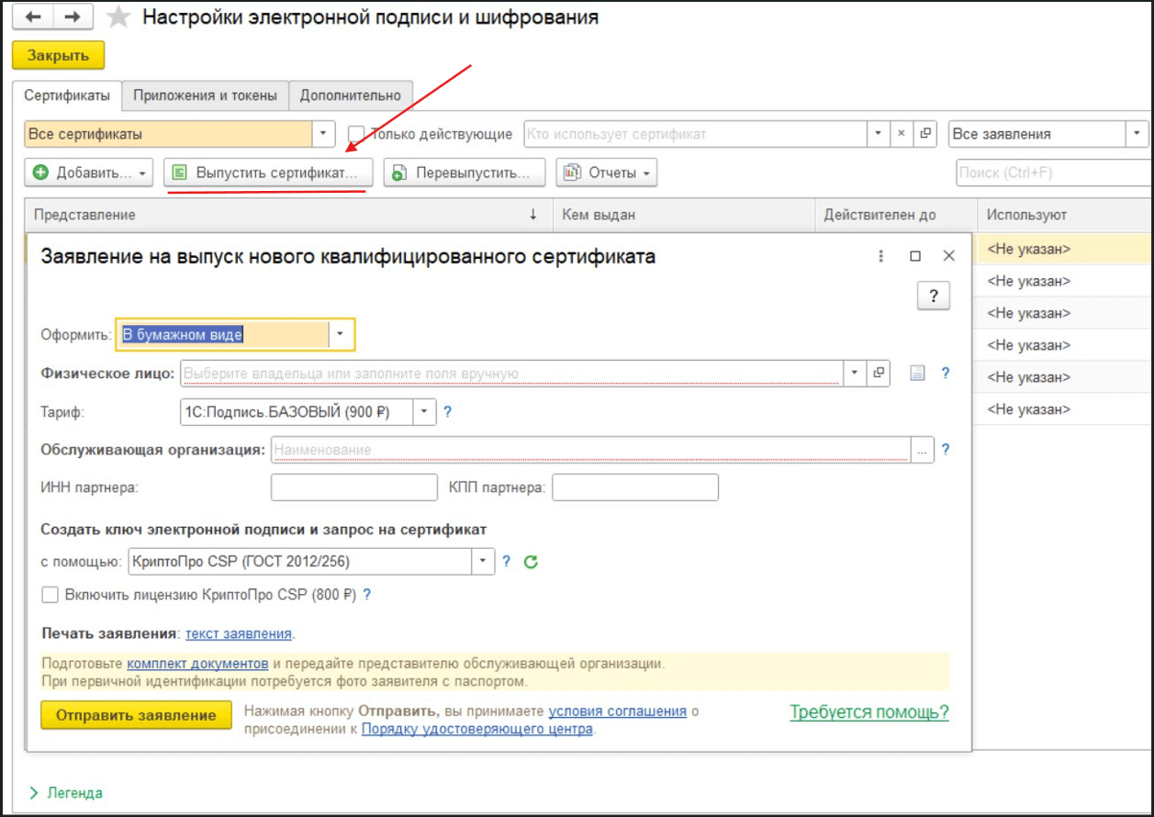
Task: Add page to favorites with star icon
Action: (x=119, y=18)
